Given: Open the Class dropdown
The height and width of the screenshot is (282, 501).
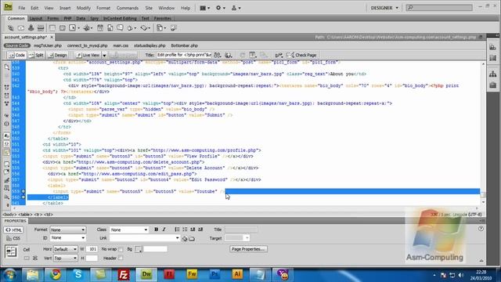Looking at the screenshot, I should click(x=129, y=230).
